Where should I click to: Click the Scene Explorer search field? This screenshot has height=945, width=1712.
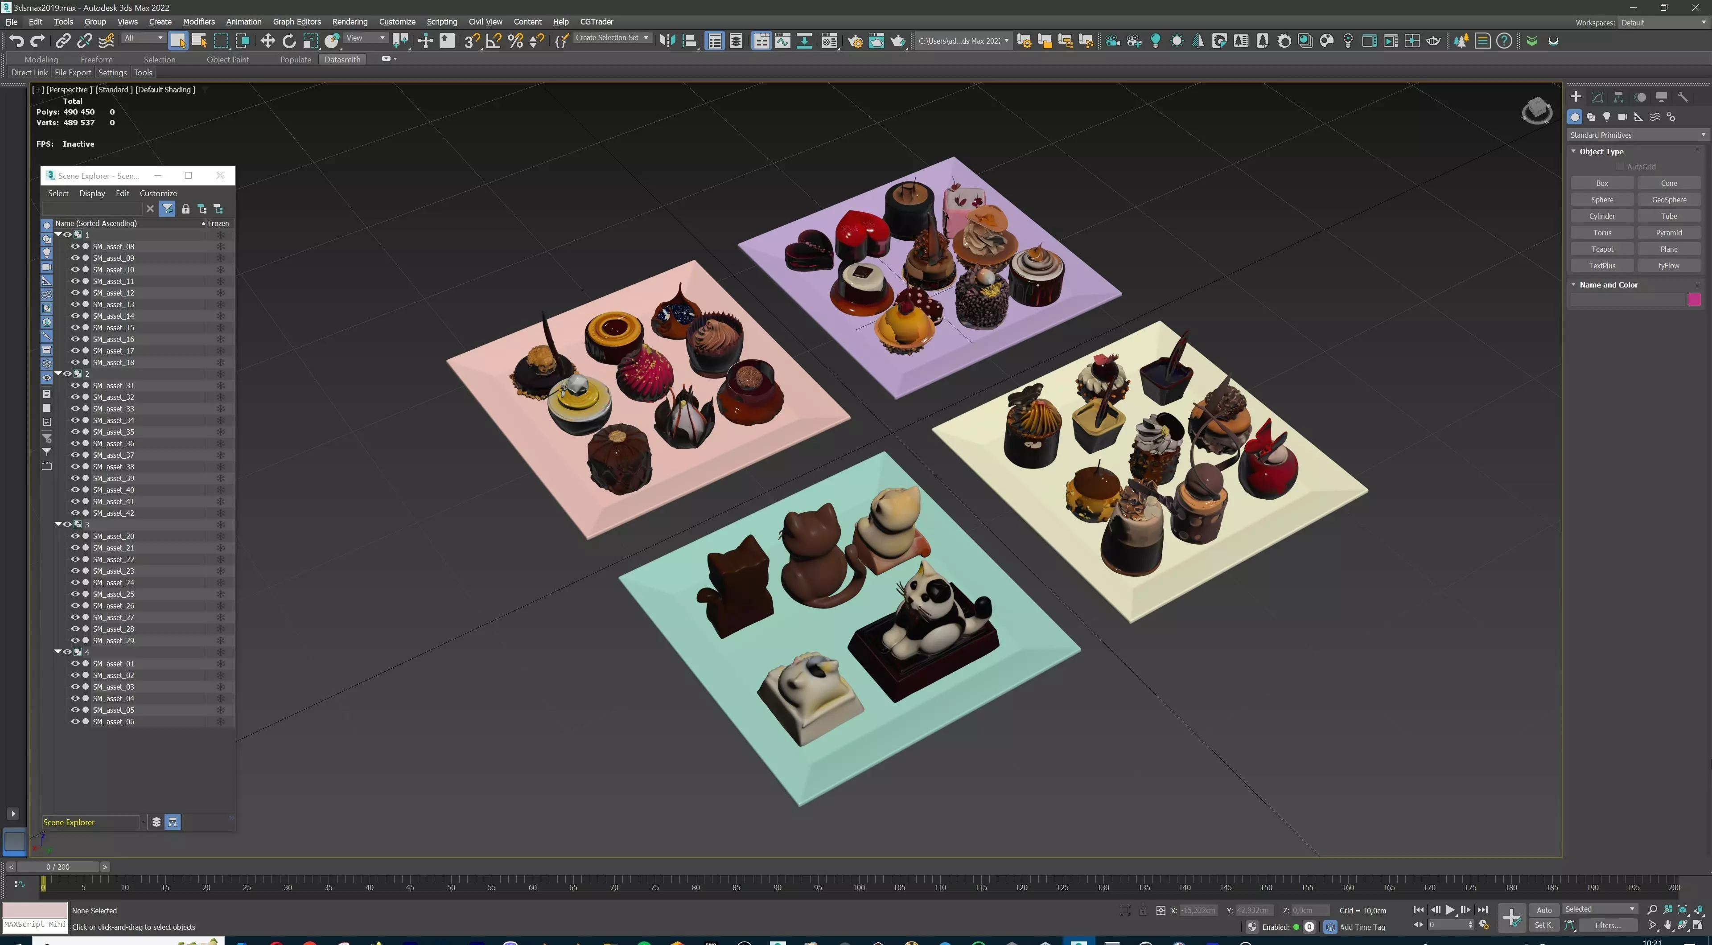click(92, 209)
